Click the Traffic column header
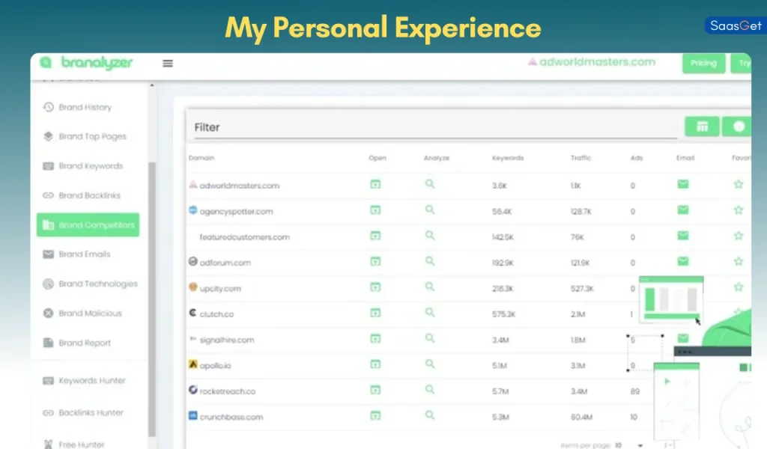767x449 pixels. point(580,158)
